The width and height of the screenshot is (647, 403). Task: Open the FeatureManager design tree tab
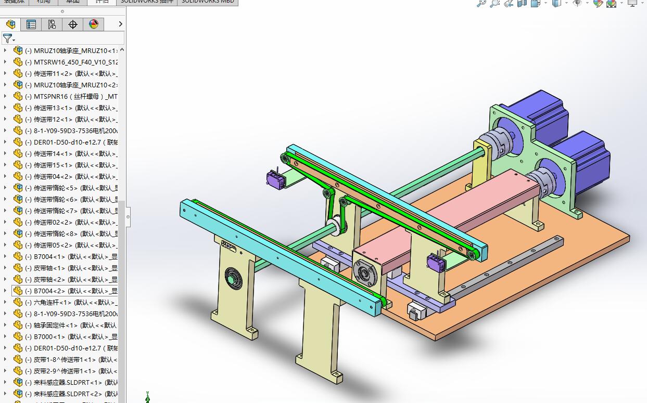click(x=10, y=24)
